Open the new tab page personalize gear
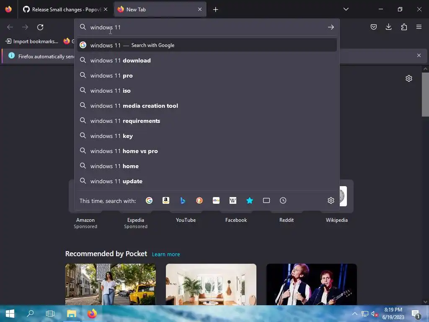Image resolution: width=429 pixels, height=322 pixels. 409,78
